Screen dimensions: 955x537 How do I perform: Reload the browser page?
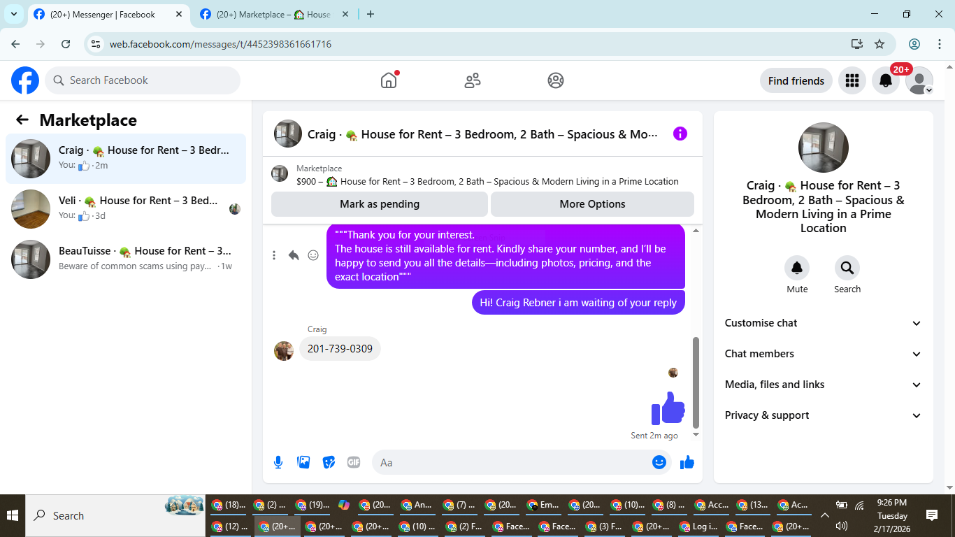click(66, 44)
